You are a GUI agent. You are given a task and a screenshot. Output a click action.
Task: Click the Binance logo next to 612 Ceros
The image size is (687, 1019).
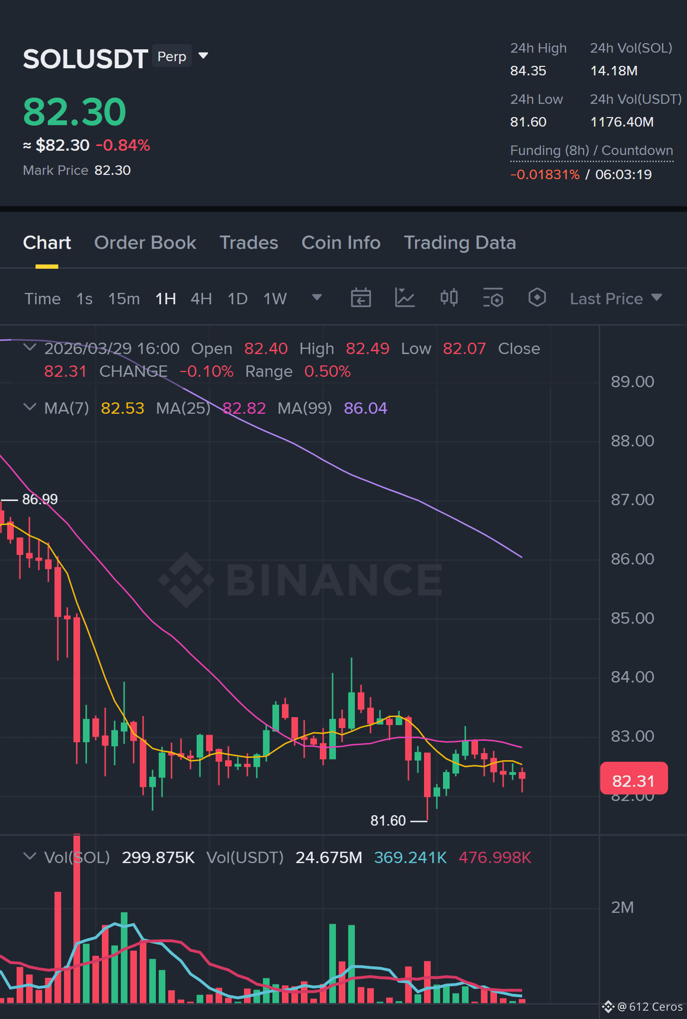[608, 1006]
